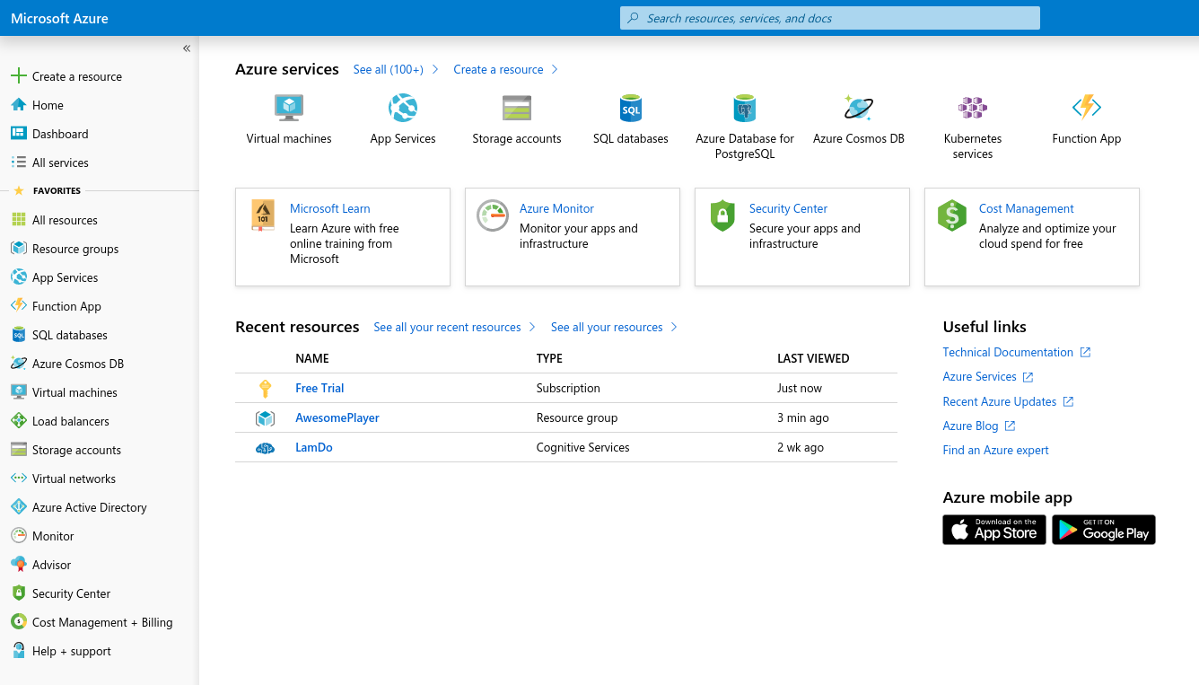Open the Storage accounts service icon

(517, 109)
